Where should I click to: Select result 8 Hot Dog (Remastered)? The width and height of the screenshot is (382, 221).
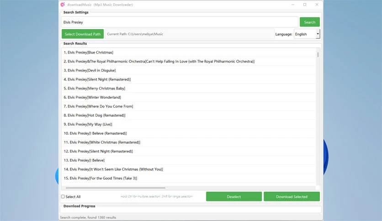tap(189, 116)
